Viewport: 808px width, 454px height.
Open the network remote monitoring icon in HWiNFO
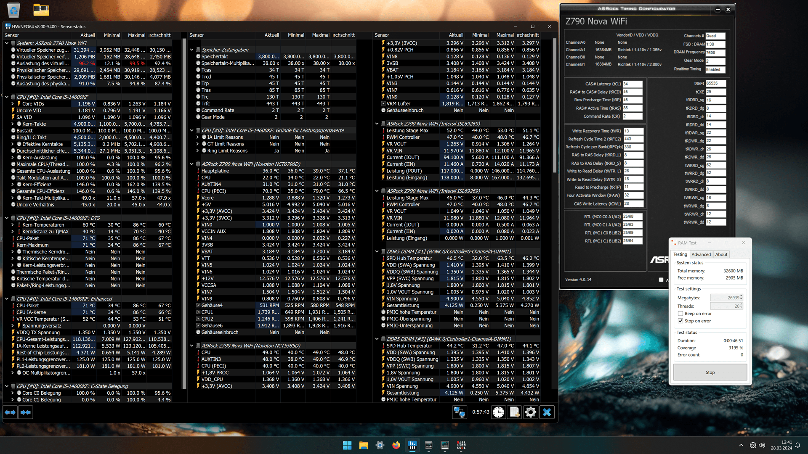click(459, 412)
